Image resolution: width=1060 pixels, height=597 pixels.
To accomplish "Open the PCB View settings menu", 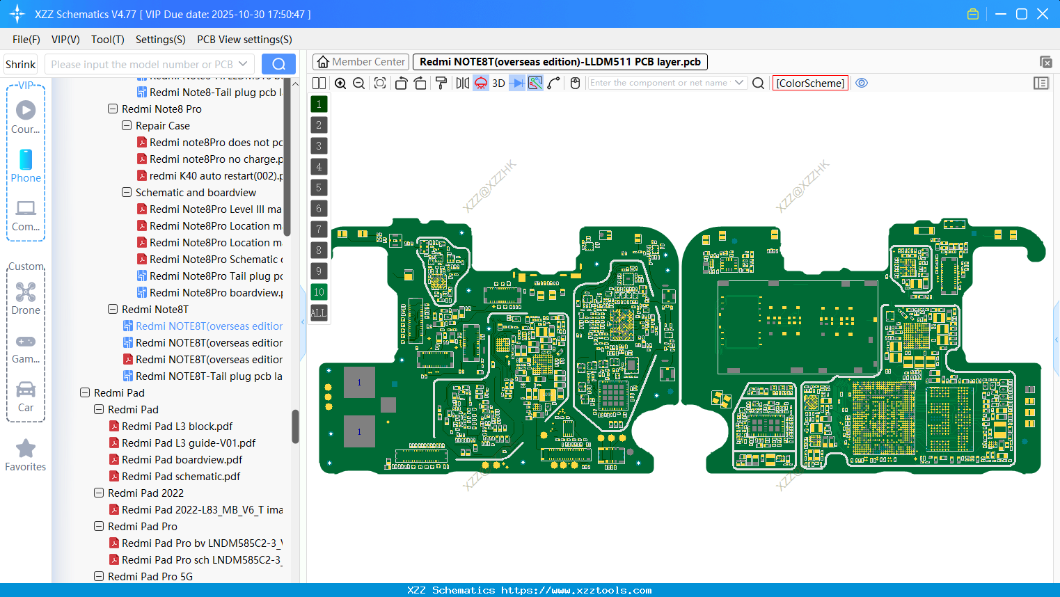I will [244, 40].
